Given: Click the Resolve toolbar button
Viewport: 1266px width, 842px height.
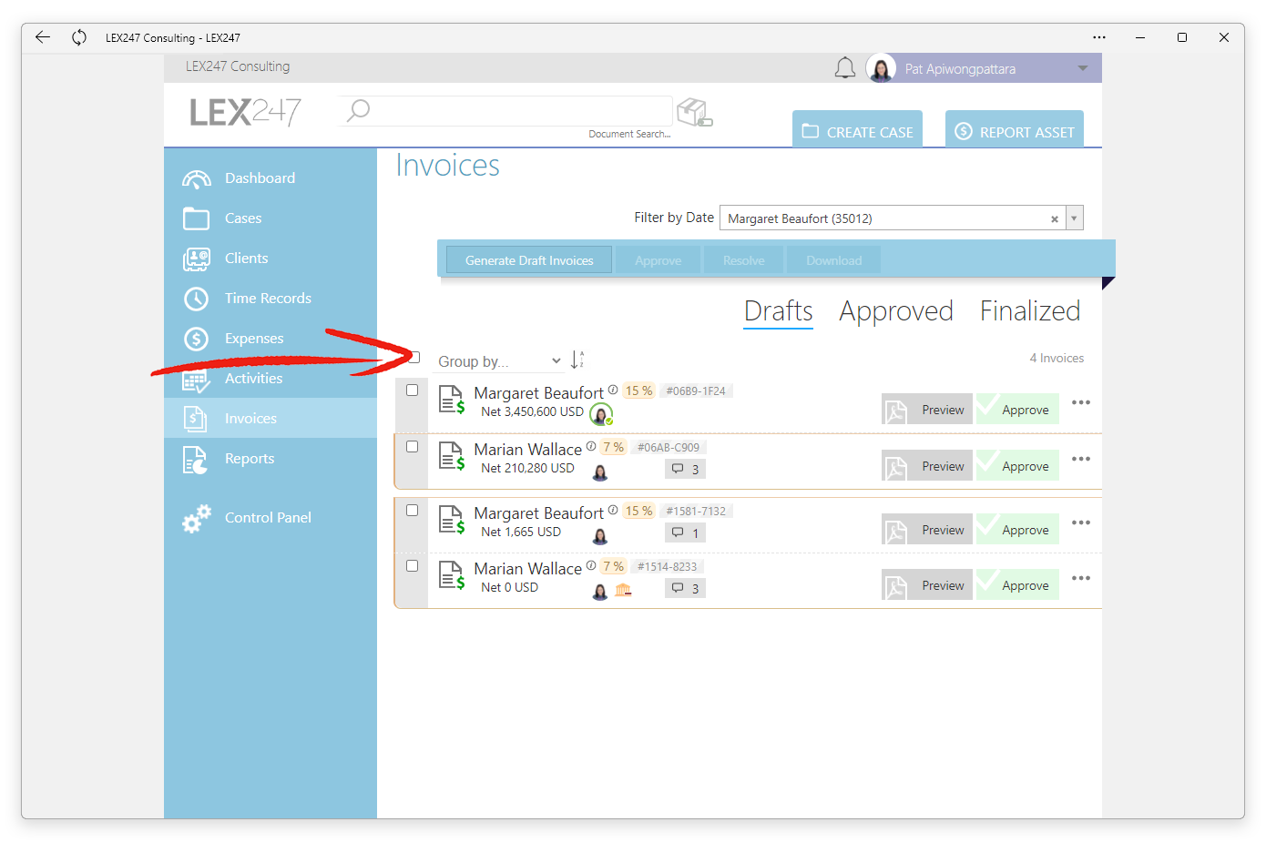Looking at the screenshot, I should 743,260.
